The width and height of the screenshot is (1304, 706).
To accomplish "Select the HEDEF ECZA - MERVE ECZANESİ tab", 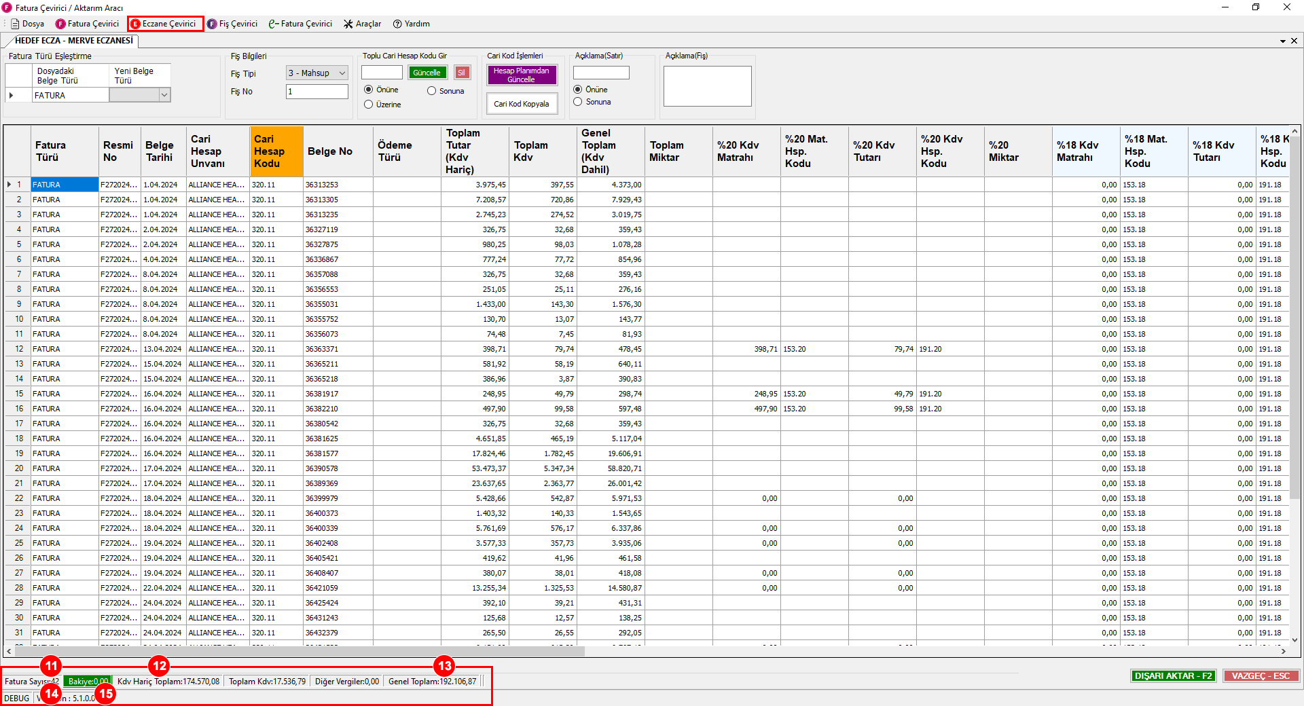I will 73,41.
